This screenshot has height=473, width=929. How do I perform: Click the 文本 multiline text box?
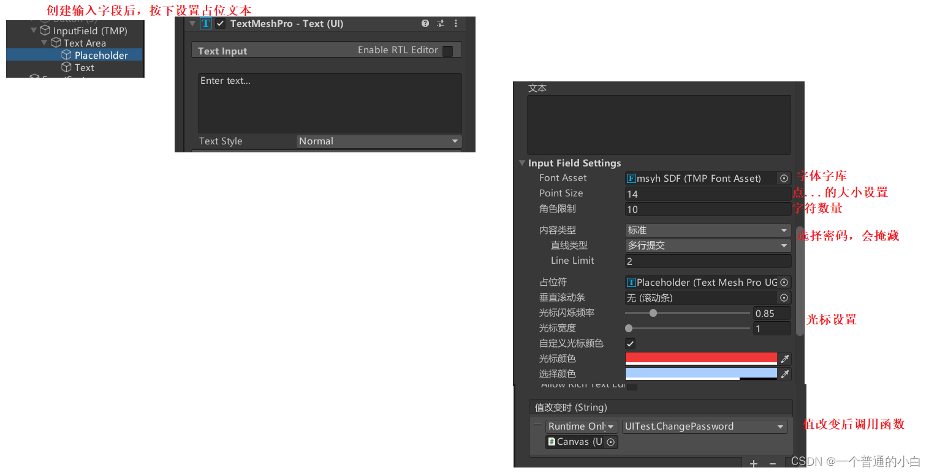pyautogui.click(x=659, y=125)
